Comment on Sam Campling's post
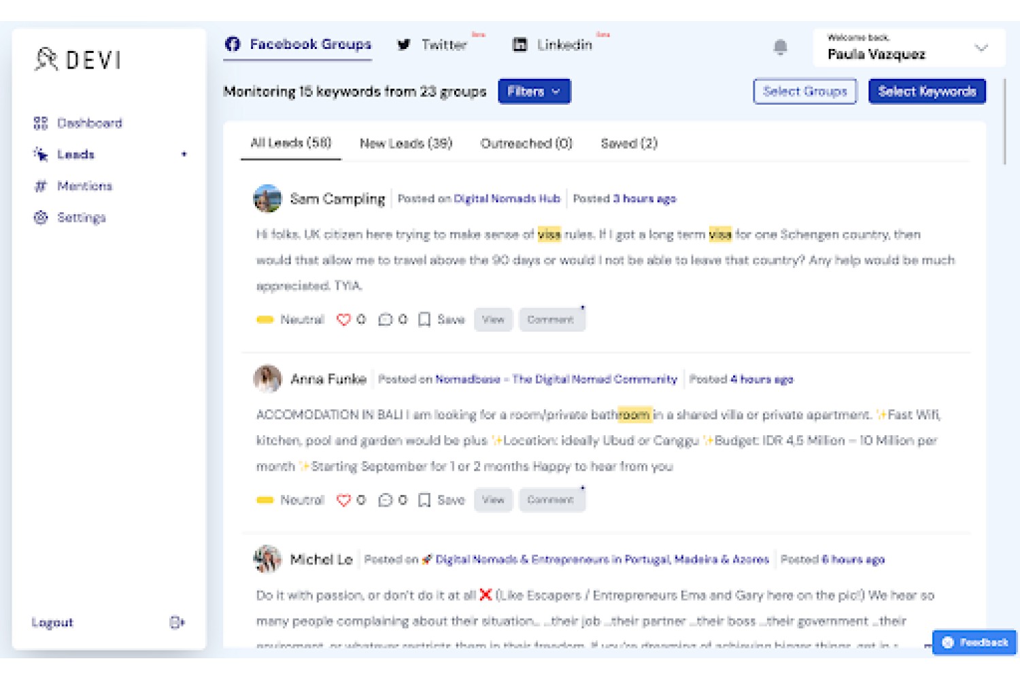Image resolution: width=1020 pixels, height=680 pixels. point(551,320)
